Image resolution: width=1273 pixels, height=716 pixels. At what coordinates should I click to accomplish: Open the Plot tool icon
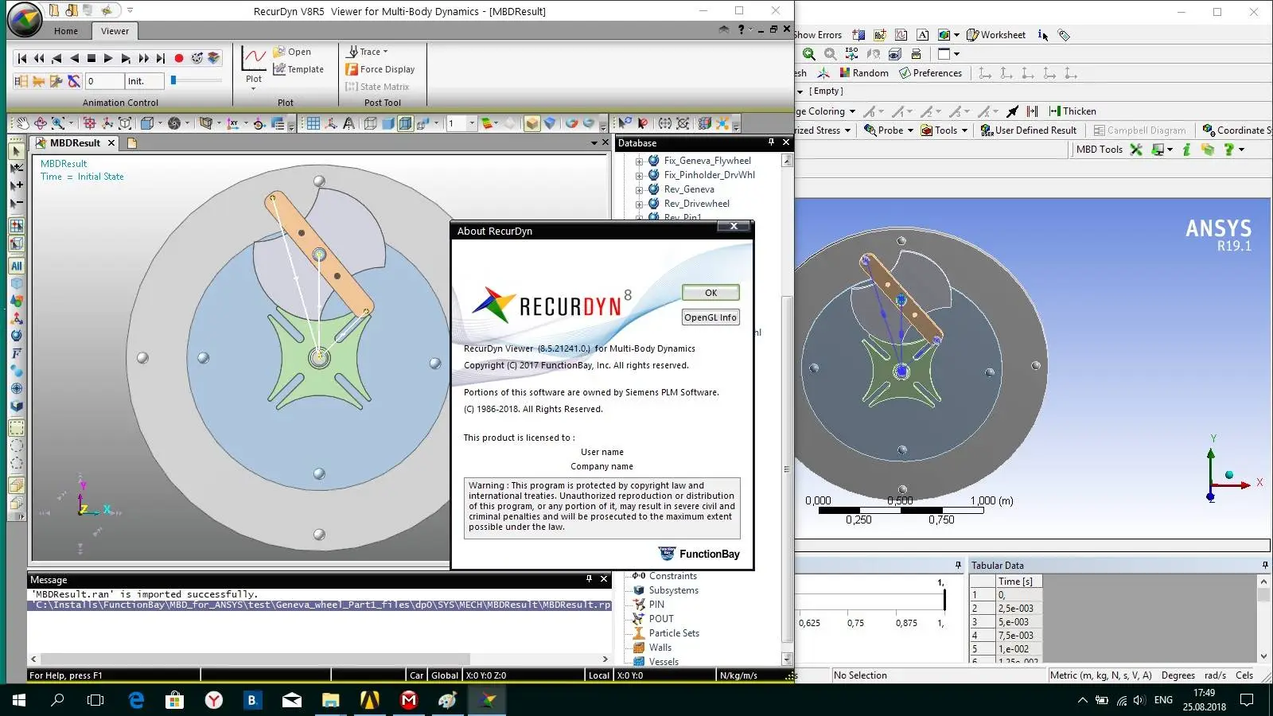point(254,57)
